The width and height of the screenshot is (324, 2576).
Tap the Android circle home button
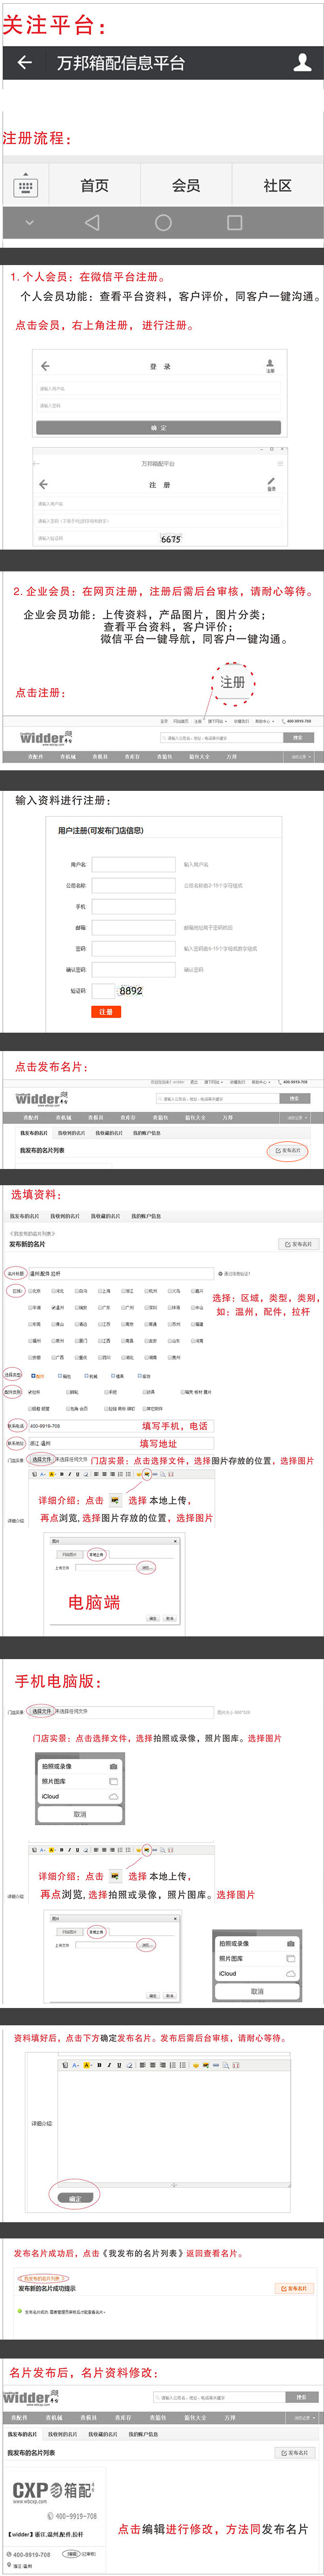coord(164,223)
